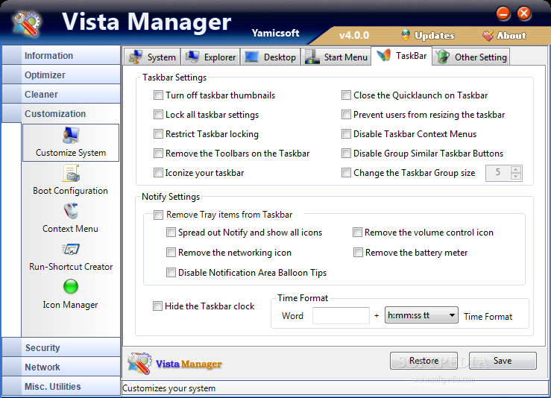551x398 pixels.
Task: Minimize the Vista Manager window
Action: (x=503, y=13)
